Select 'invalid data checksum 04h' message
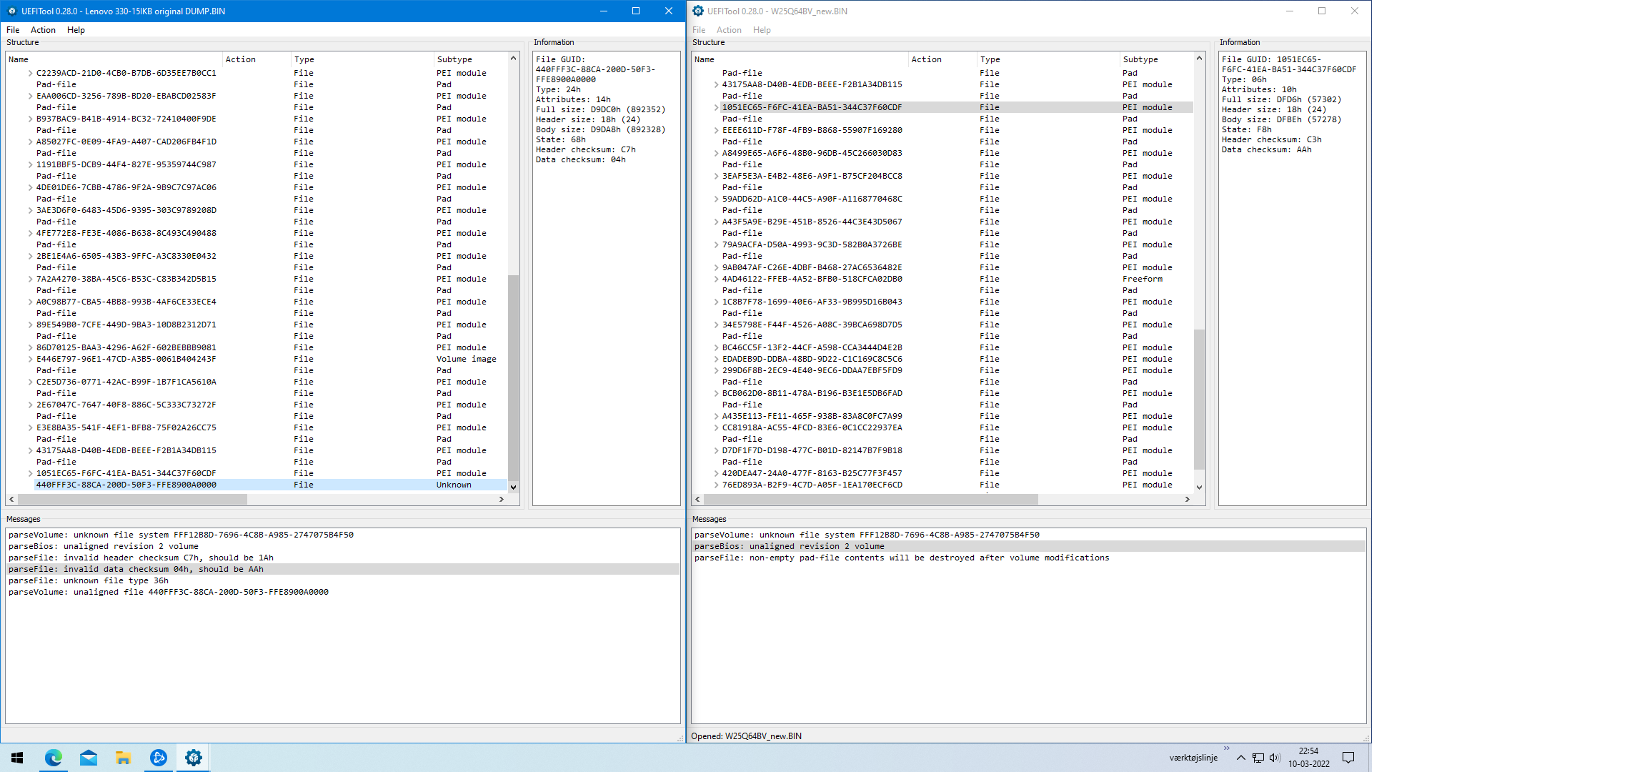Image resolution: width=1652 pixels, height=772 pixels. pyautogui.click(x=343, y=569)
